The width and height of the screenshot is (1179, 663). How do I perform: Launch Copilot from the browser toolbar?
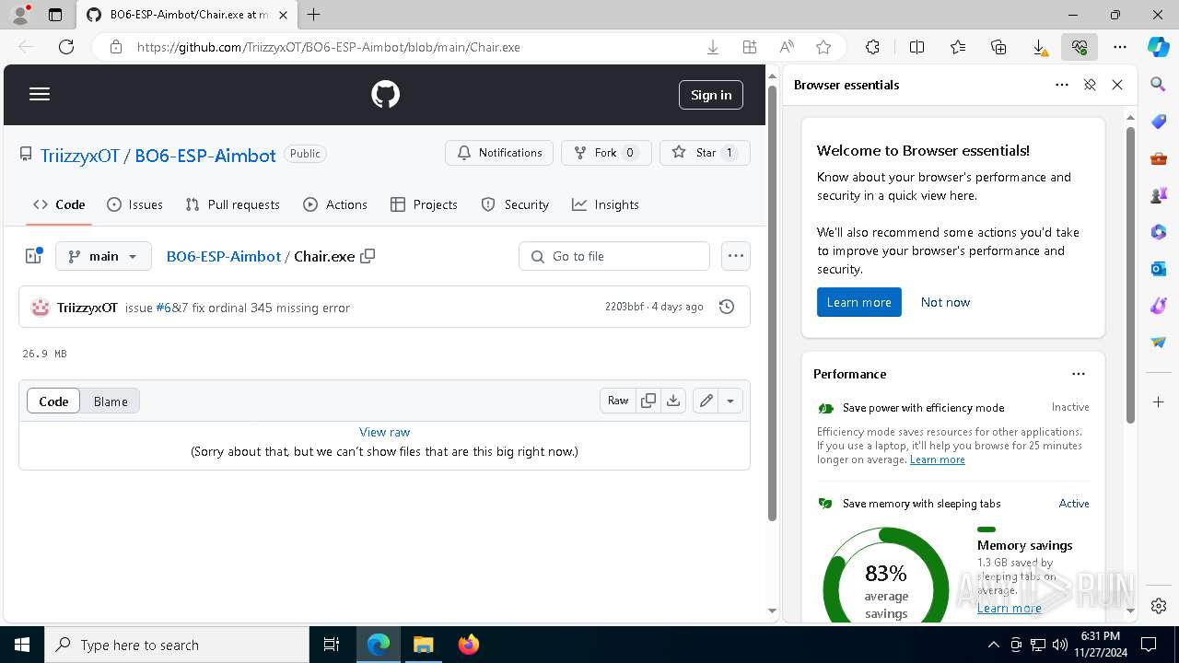click(1159, 47)
